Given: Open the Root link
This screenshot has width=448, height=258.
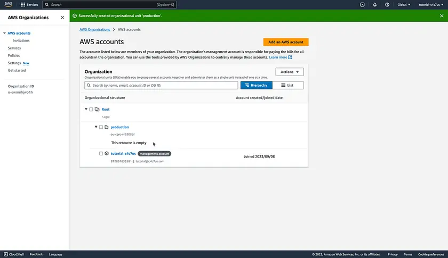Looking at the screenshot, I should [x=106, y=109].
